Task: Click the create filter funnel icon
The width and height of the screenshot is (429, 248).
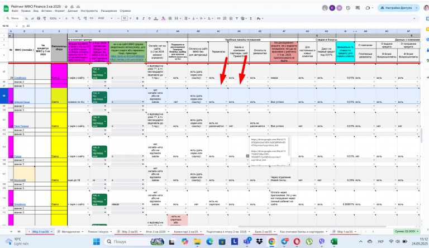Action: click(237, 18)
